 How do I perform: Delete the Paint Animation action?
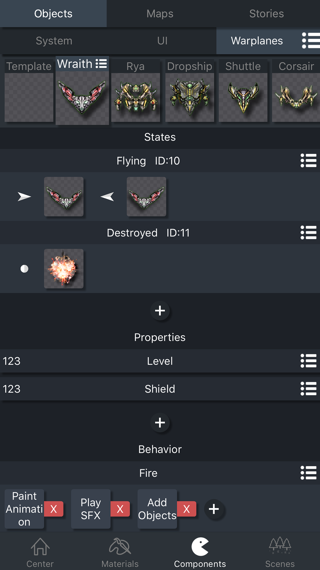point(54,509)
